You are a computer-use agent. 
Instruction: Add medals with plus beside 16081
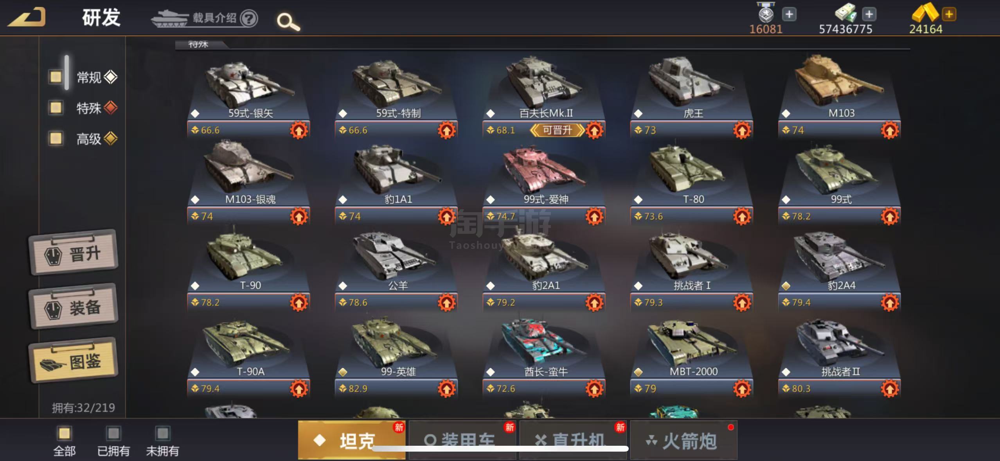(x=789, y=14)
